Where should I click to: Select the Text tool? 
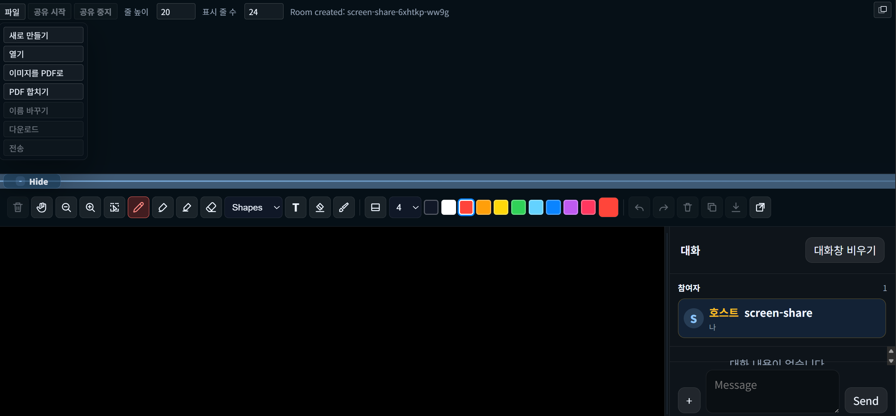point(296,207)
